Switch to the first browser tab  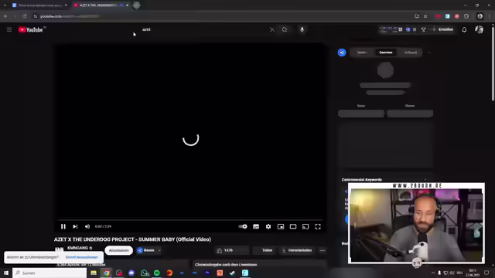39,5
